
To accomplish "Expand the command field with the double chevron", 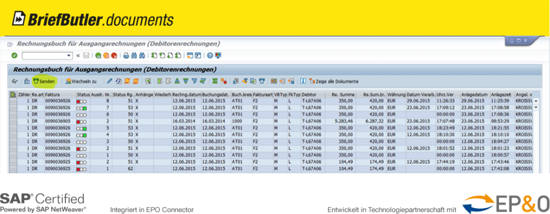I will coord(78,56).
